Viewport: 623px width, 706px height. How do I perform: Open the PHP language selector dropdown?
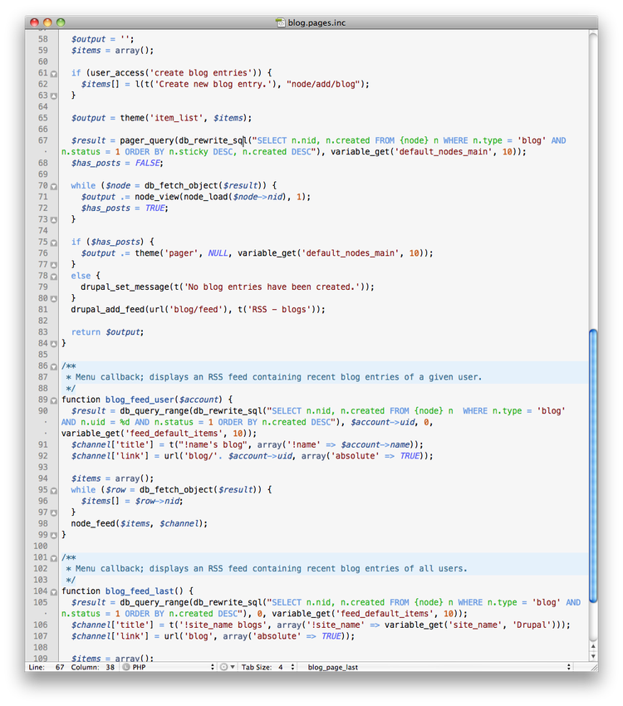(x=169, y=667)
